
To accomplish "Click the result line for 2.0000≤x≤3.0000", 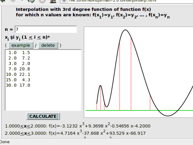I will (75, 133).
